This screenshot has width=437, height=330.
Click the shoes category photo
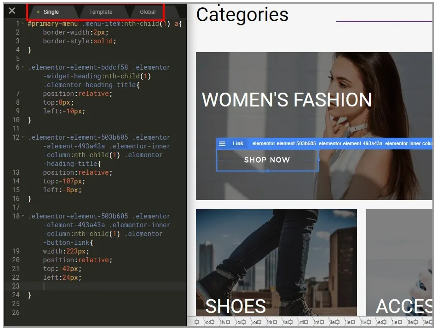276,262
